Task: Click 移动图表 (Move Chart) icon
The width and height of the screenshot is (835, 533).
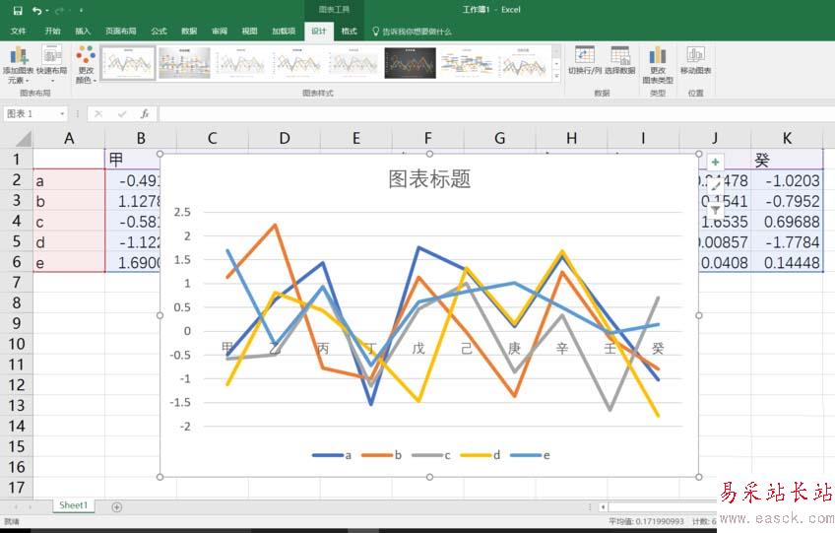Action: 695,60
